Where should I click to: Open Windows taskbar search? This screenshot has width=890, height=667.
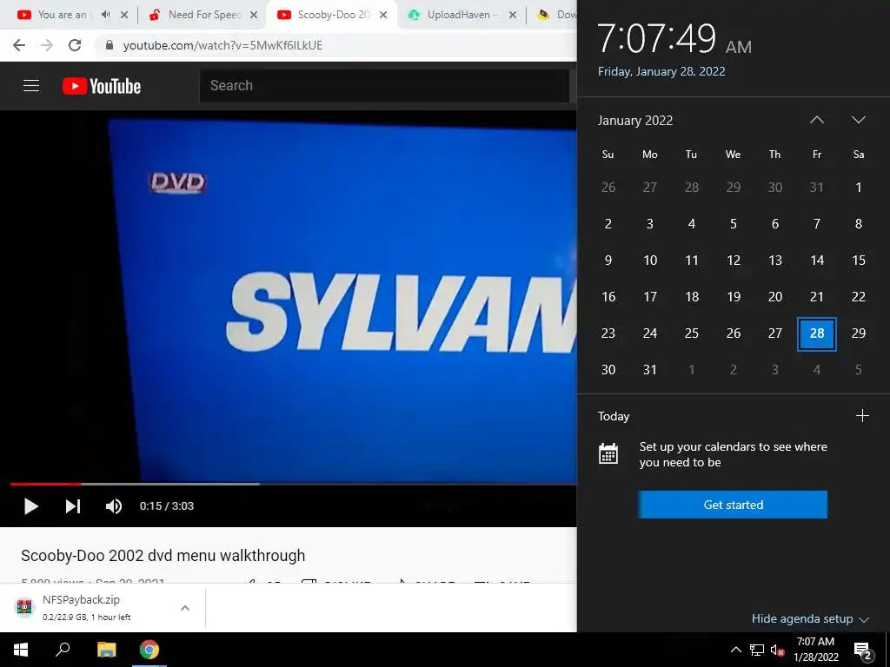point(63,650)
